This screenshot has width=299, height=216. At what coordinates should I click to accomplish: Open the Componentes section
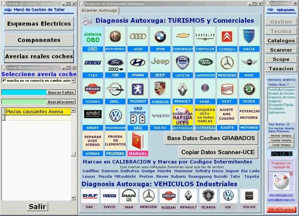click(x=39, y=40)
